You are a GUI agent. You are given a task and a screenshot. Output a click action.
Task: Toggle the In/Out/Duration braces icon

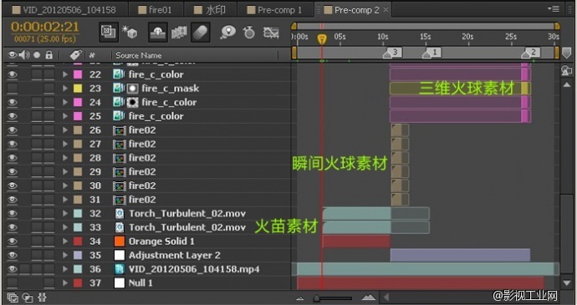[42, 297]
